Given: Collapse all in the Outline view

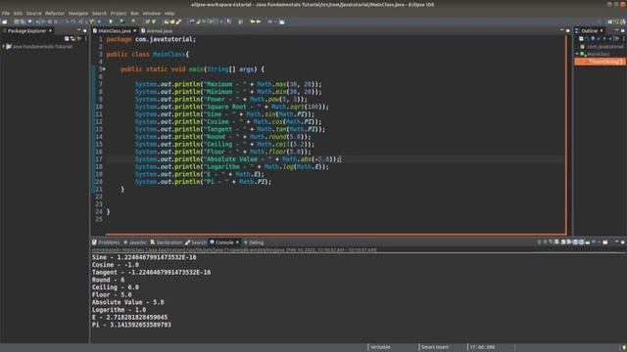Looking at the screenshot, I should point(581,39).
